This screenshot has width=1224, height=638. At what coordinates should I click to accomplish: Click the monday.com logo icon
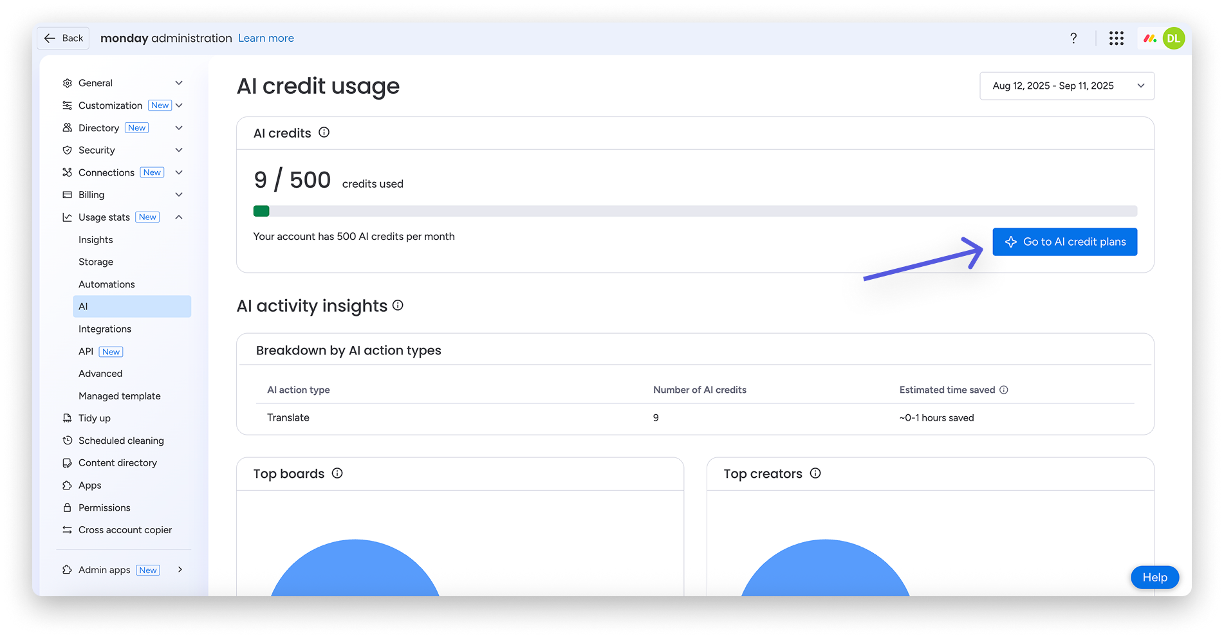click(1149, 39)
